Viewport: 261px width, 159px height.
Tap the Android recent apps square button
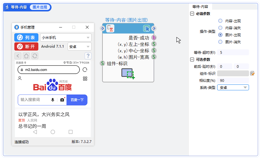coord(71,132)
